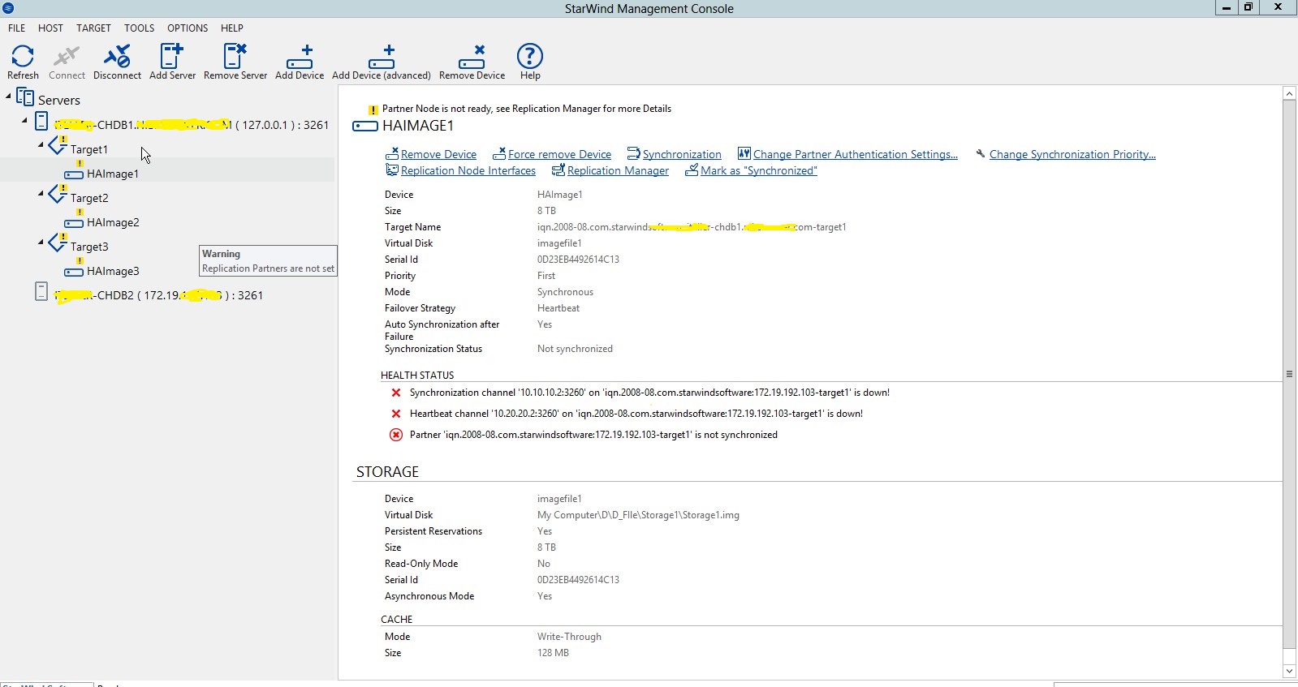The image size is (1298, 687).
Task: Click the details pane vertical scrollbar thumb
Action: point(1289,374)
